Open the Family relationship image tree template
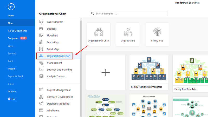 [x=149, y=73]
